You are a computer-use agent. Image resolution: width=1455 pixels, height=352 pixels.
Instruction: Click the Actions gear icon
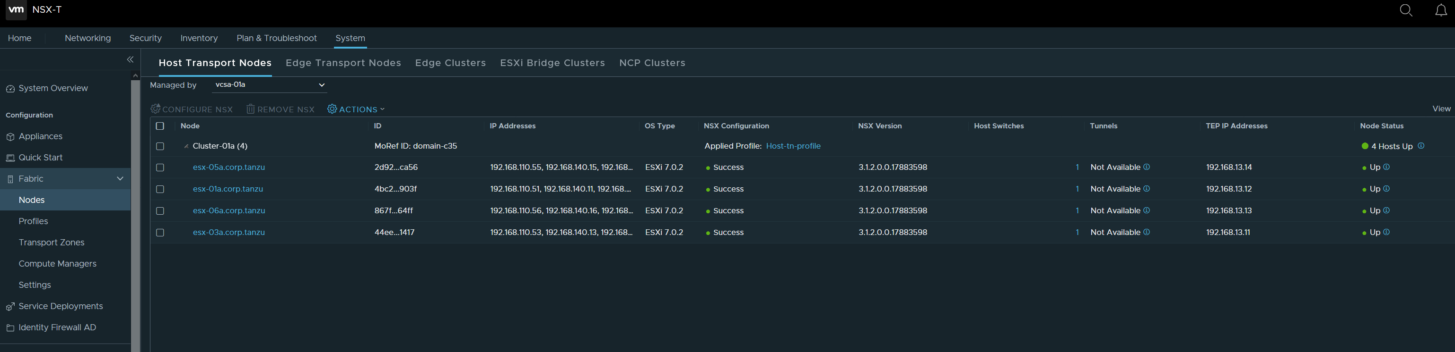[332, 109]
